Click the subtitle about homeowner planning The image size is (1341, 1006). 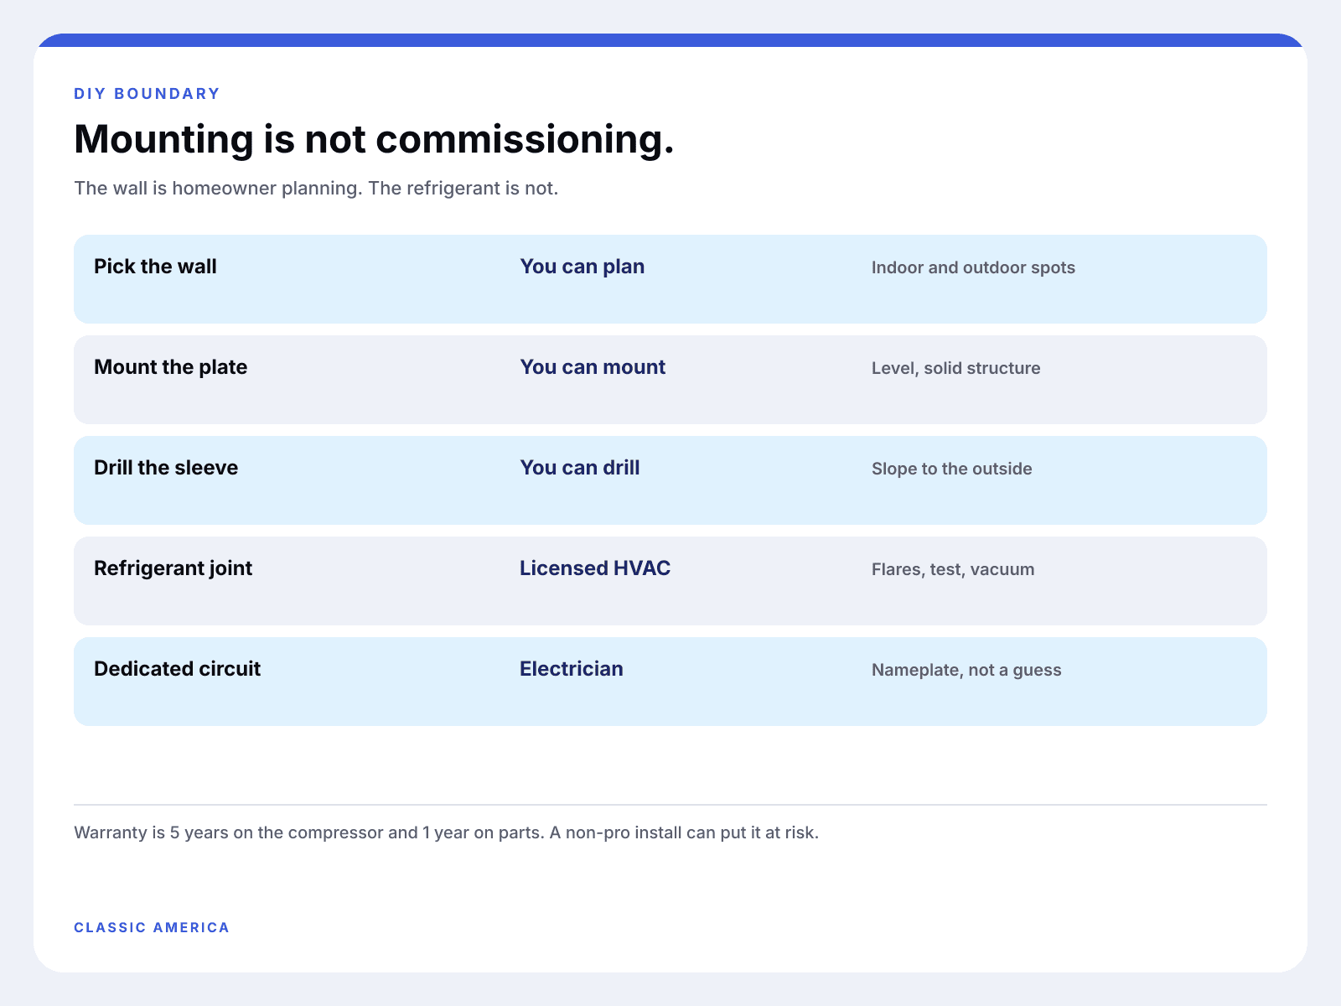coord(316,188)
